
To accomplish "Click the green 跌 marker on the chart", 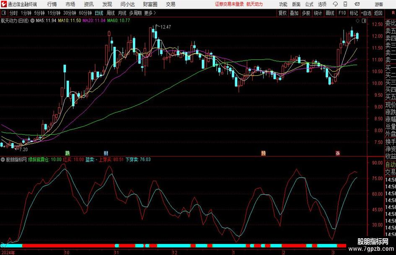I will [x=67, y=153].
